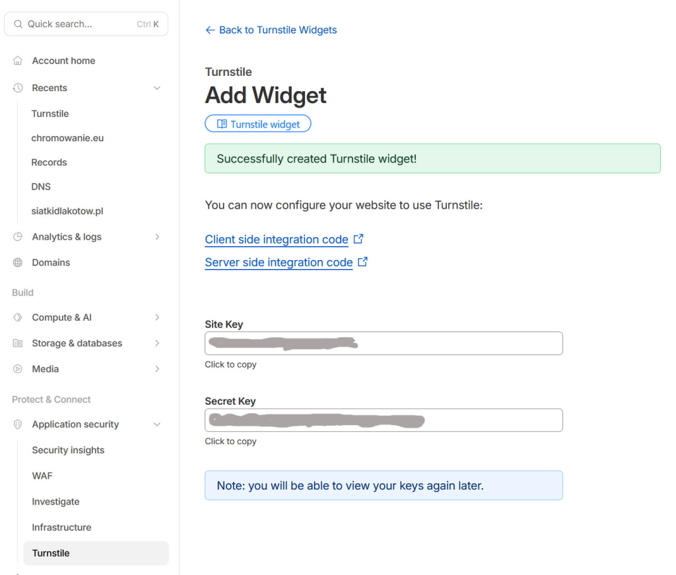The image size is (676, 575).
Task: Select Security insights in sidebar
Action: tap(68, 450)
